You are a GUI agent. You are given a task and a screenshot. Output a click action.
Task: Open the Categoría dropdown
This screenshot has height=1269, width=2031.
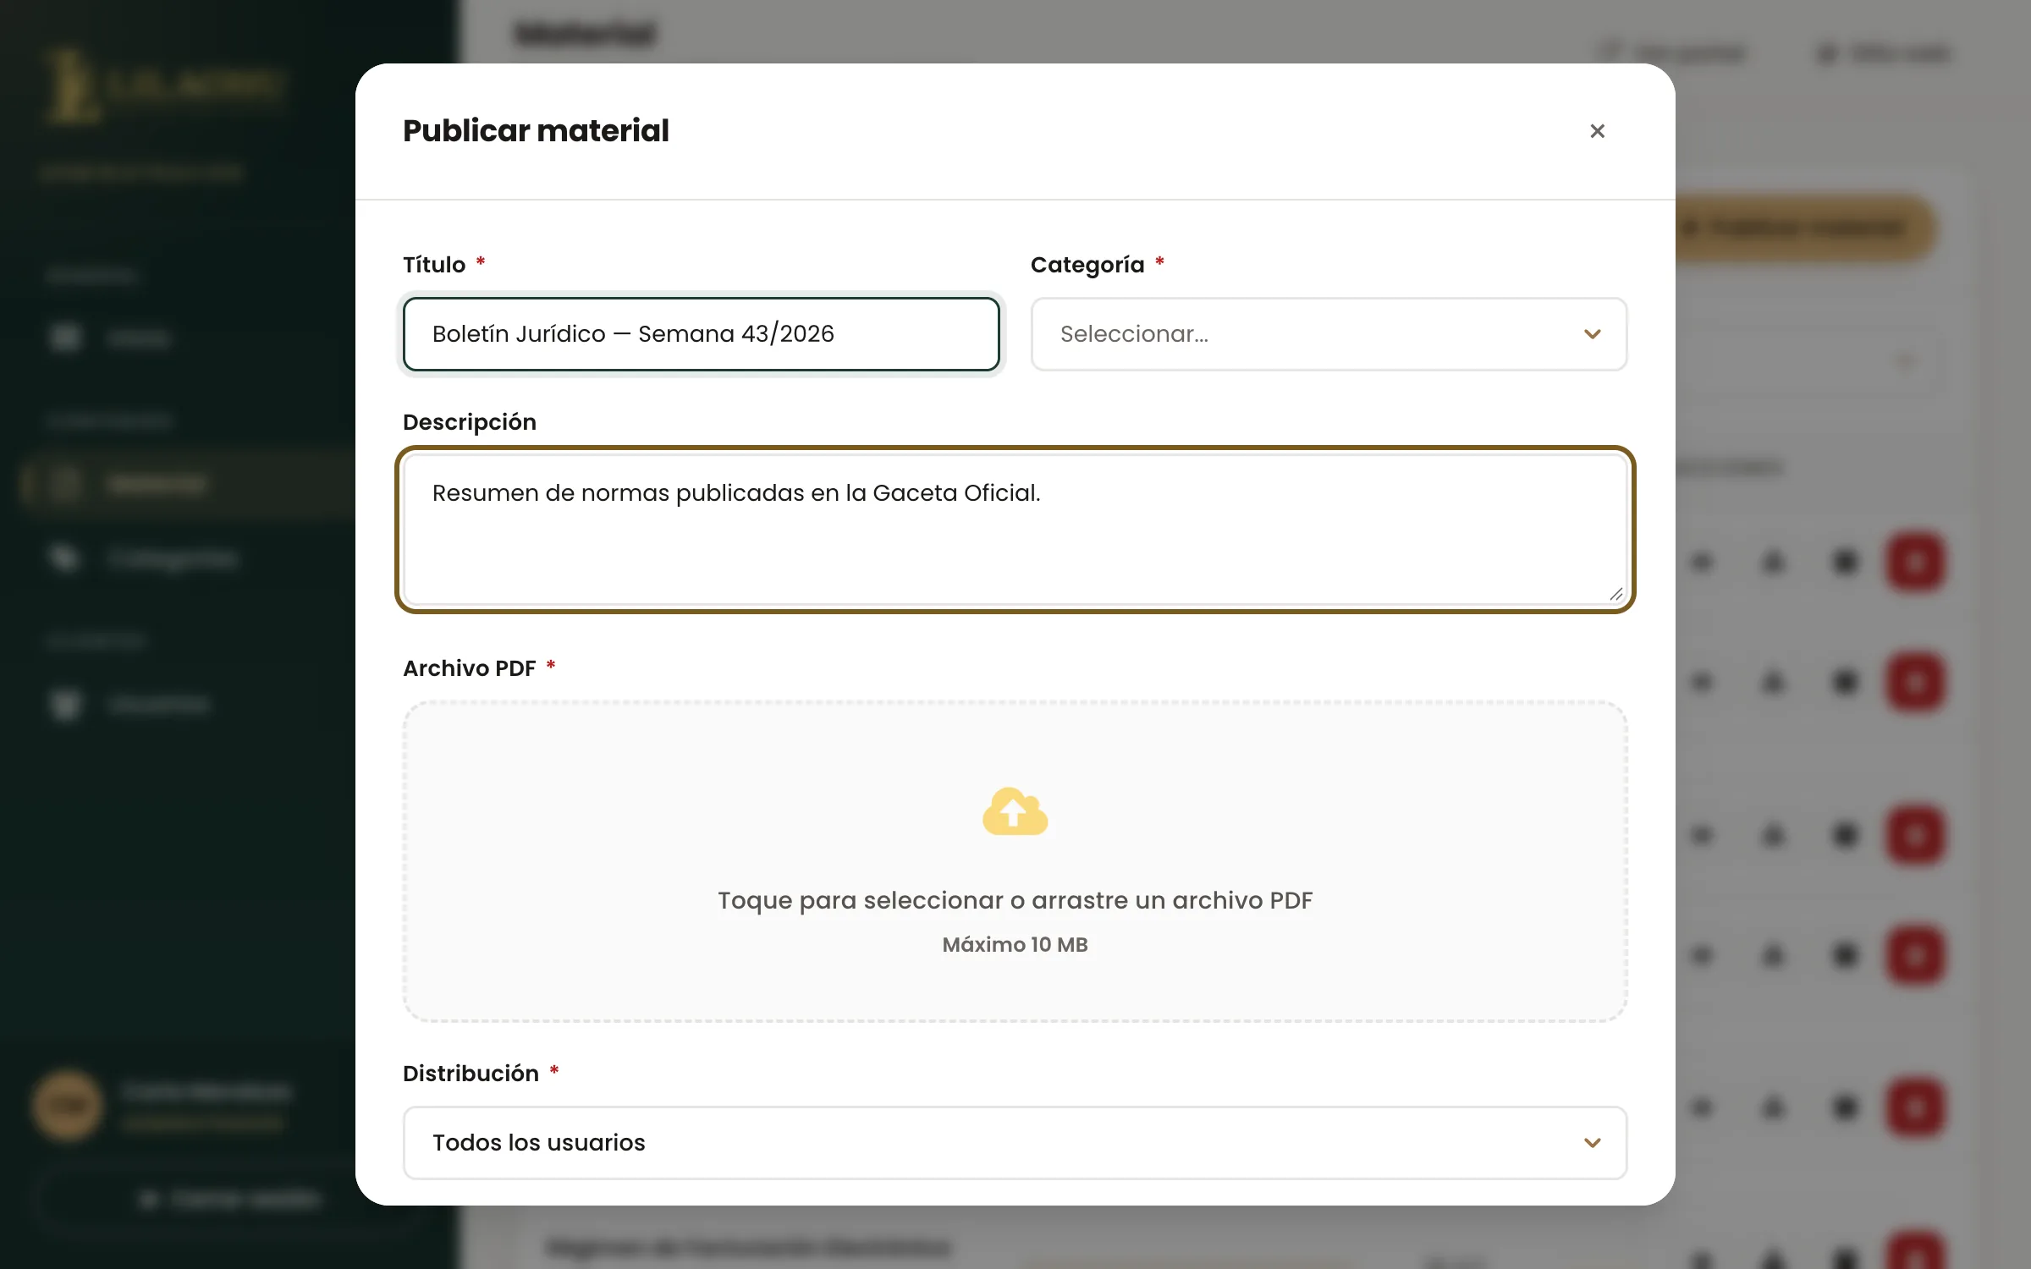(1329, 334)
